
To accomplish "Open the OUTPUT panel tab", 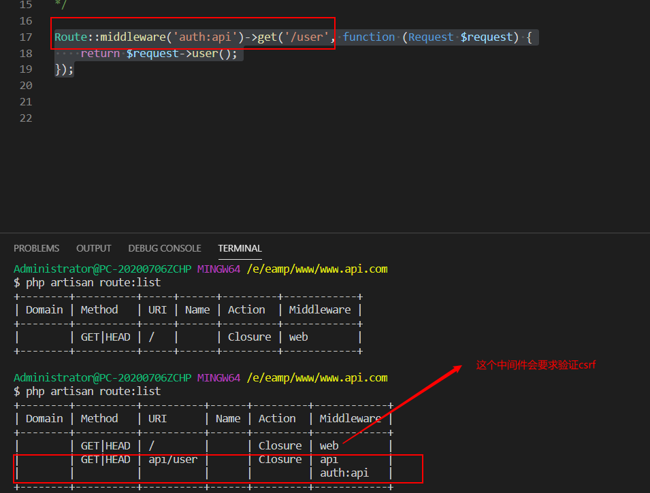I will tap(94, 248).
